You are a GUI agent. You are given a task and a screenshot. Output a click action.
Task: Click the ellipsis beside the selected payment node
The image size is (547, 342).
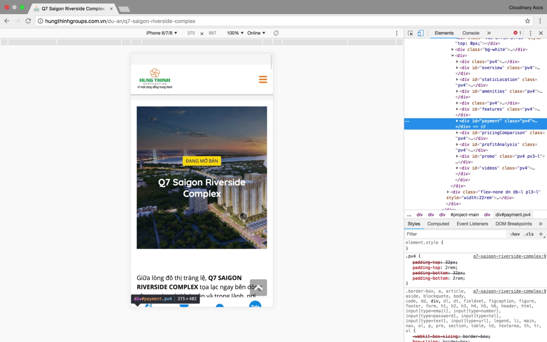click(407, 121)
